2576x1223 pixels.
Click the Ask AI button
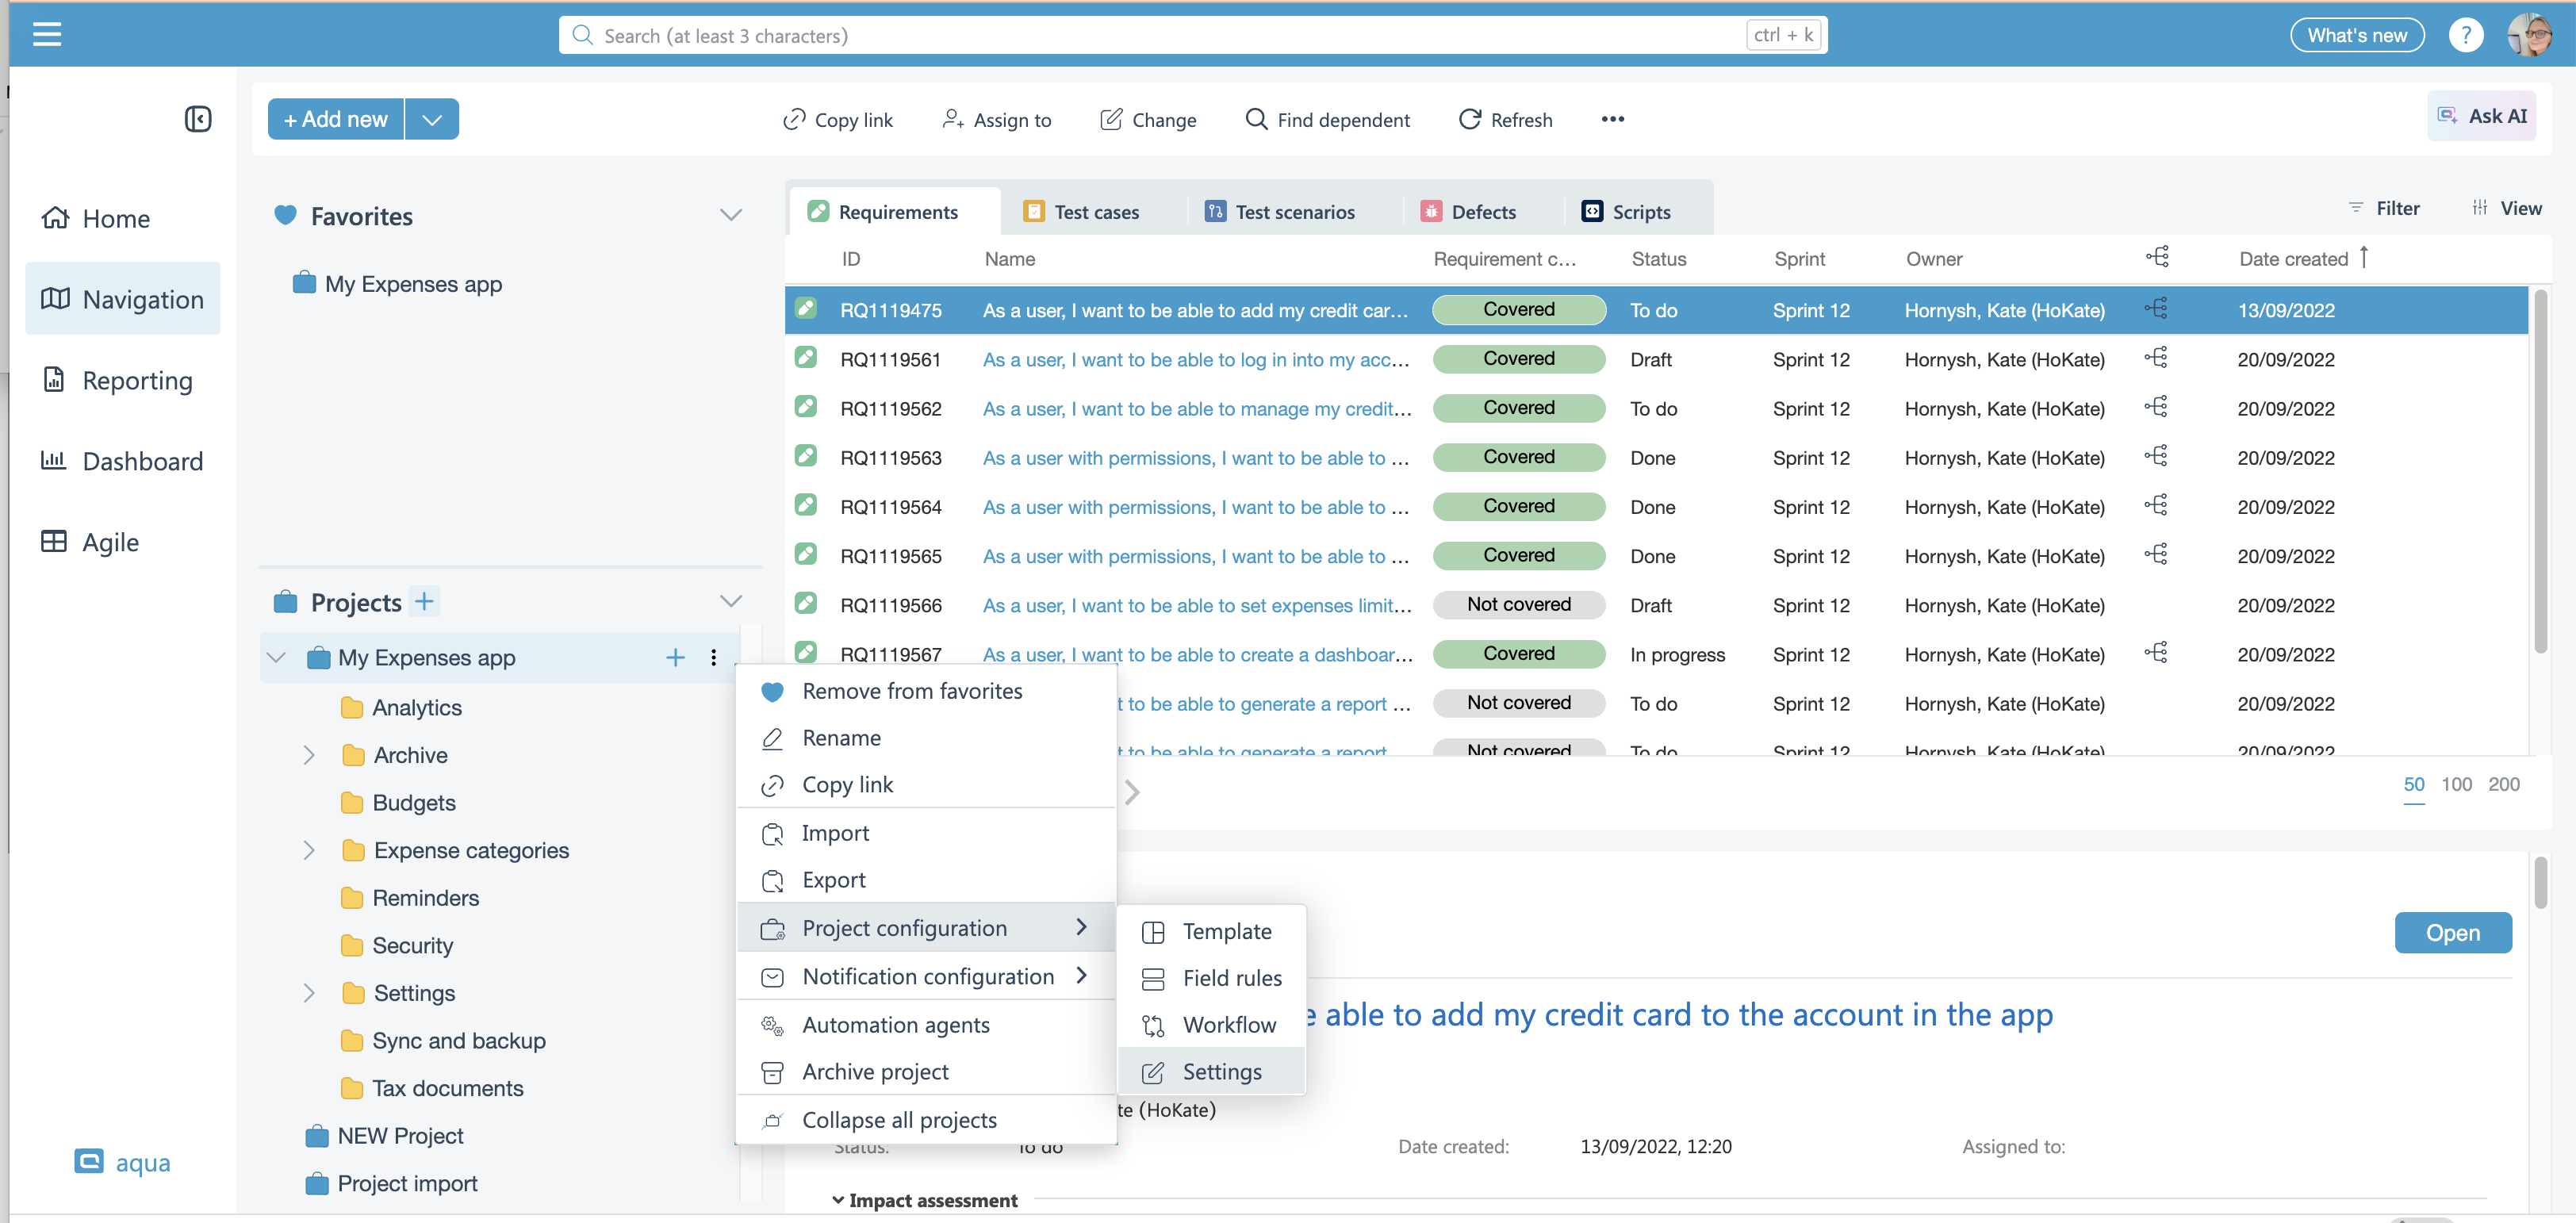(2481, 116)
